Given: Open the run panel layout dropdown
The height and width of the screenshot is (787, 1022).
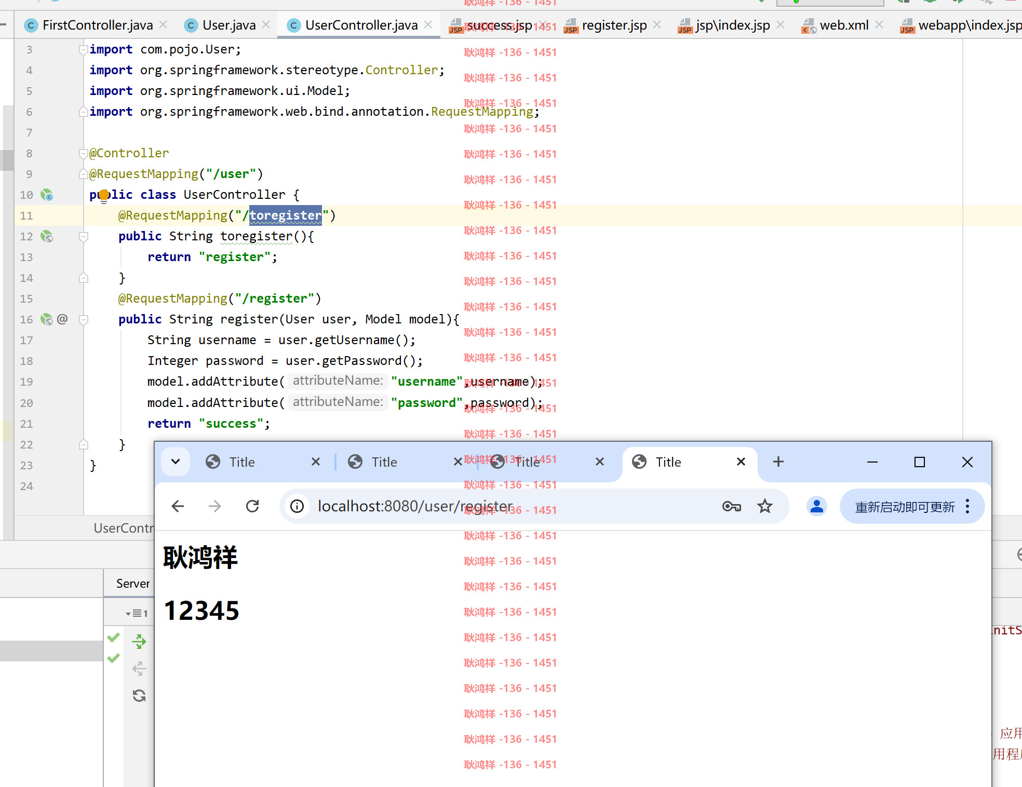Looking at the screenshot, I should click(137, 614).
